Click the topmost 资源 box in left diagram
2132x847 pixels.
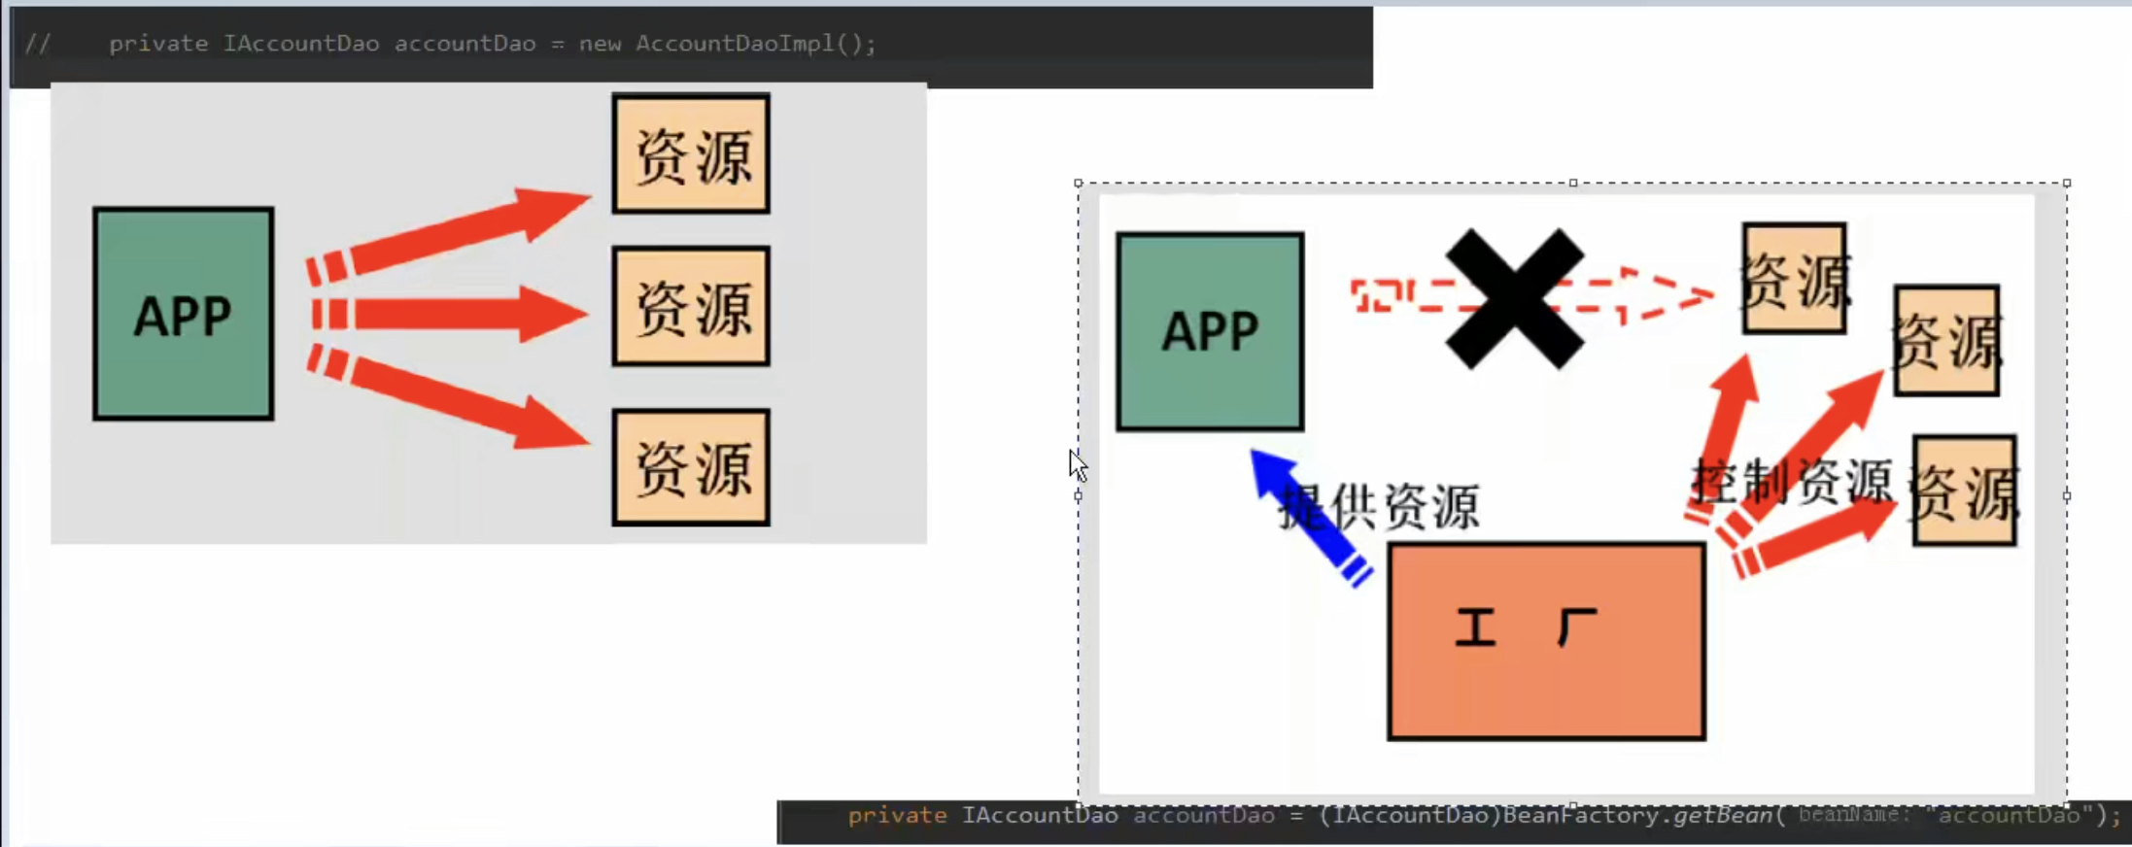pyautogui.click(x=691, y=152)
